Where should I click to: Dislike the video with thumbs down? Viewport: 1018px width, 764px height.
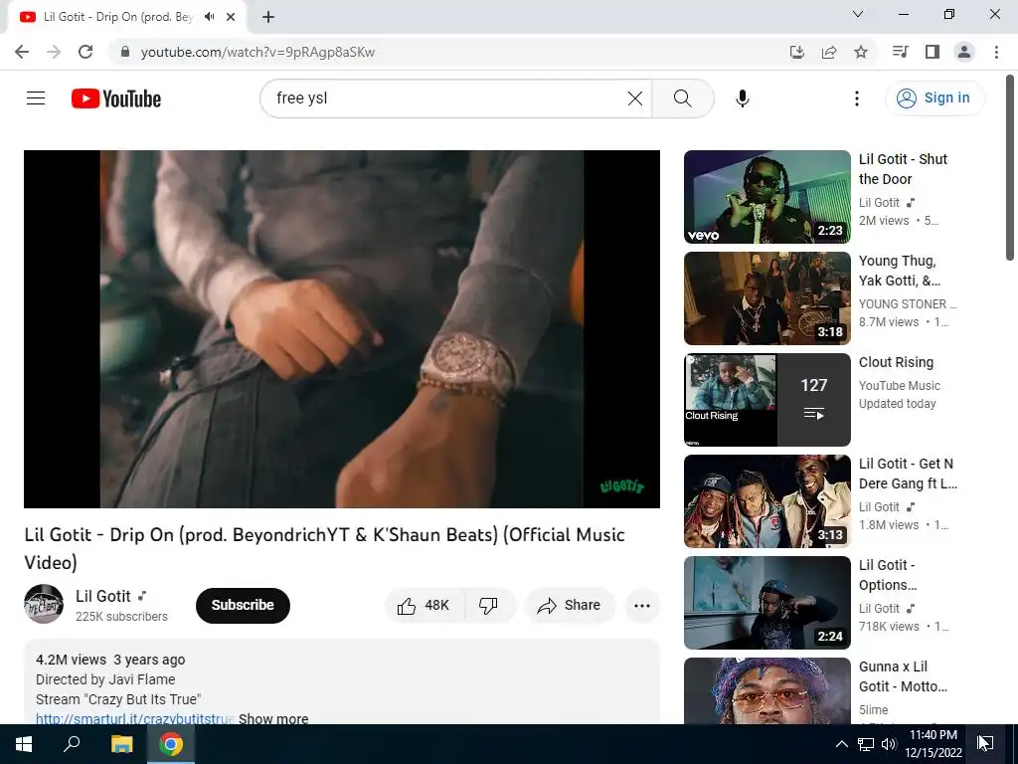(489, 606)
